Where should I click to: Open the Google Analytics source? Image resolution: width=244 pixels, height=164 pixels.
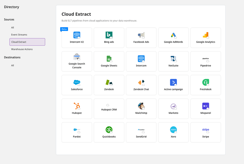[205, 38]
